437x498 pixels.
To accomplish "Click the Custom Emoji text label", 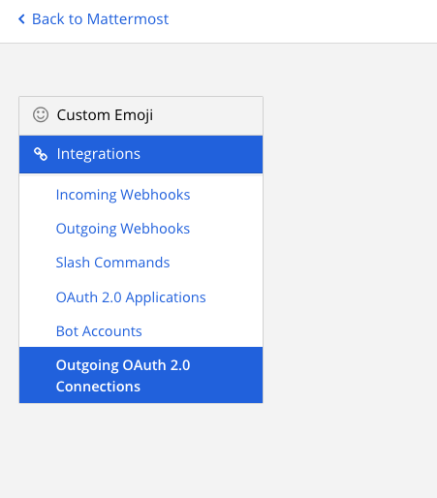I will tap(105, 115).
